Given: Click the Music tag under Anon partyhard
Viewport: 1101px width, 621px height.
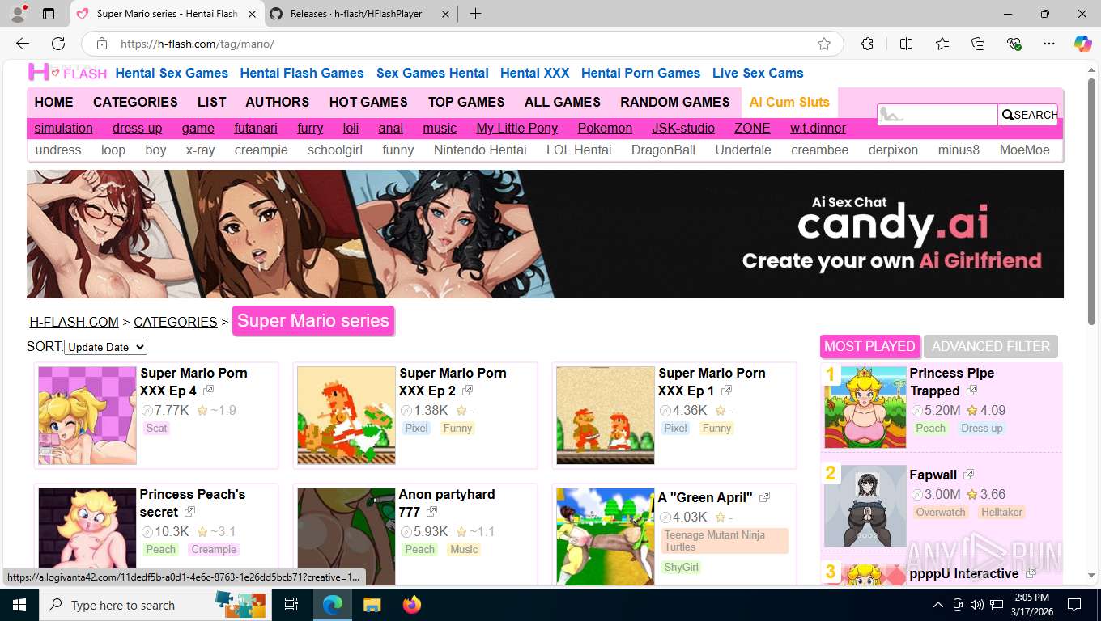Looking at the screenshot, I should [464, 549].
